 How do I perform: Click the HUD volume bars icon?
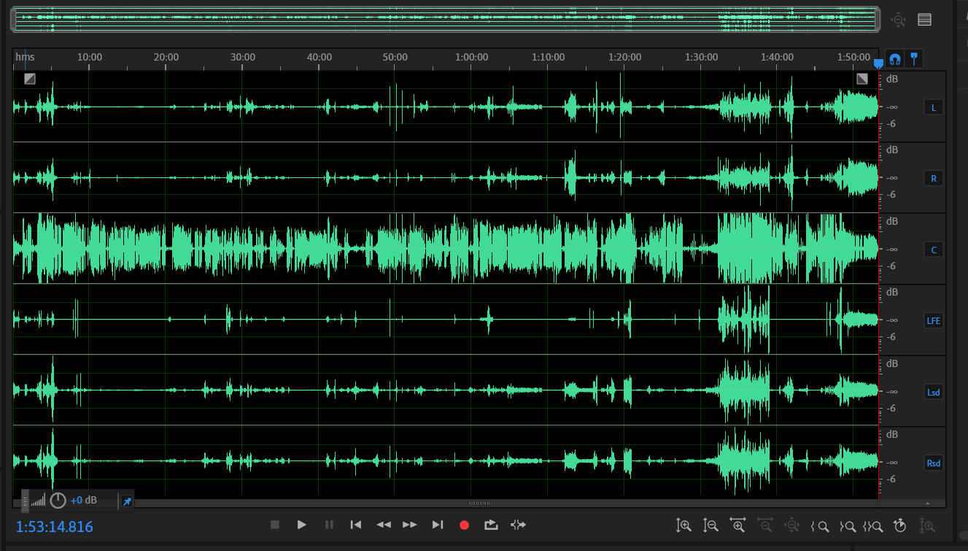[x=38, y=501]
